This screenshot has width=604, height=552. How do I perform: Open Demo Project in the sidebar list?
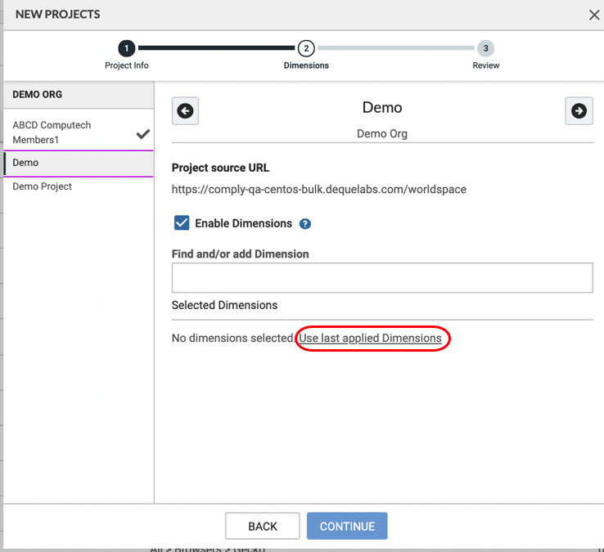pos(42,186)
